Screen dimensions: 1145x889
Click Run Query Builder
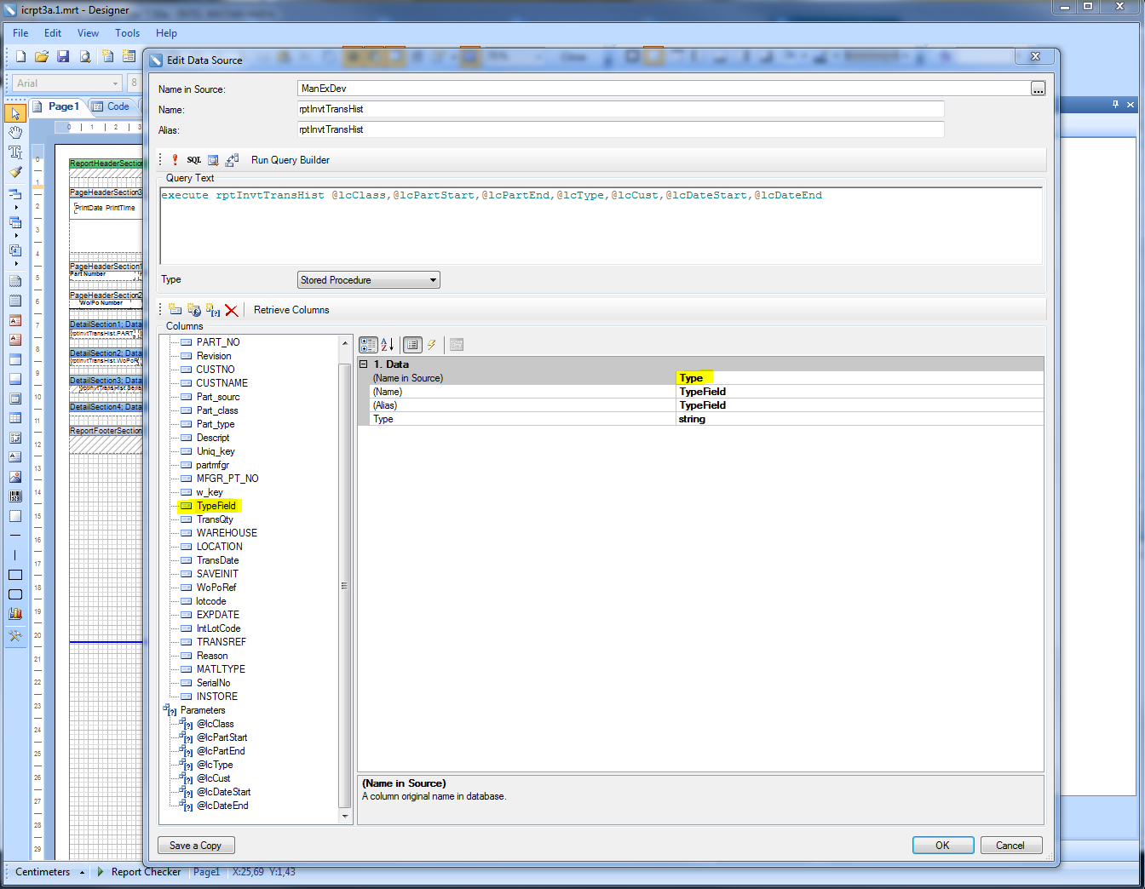291,160
